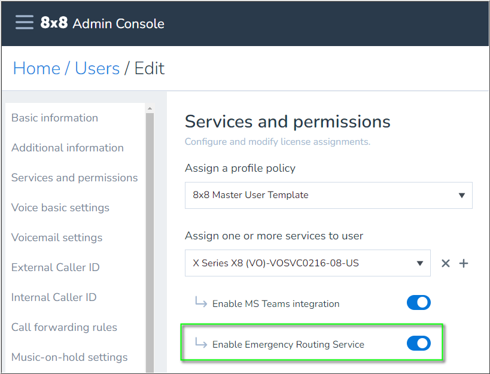Click the sidebar vertical scrollbar
Image resolution: width=490 pixels, height=374 pixels.
150,239
